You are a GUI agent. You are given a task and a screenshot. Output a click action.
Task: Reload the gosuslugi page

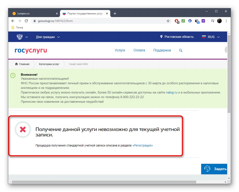tap(26, 21)
